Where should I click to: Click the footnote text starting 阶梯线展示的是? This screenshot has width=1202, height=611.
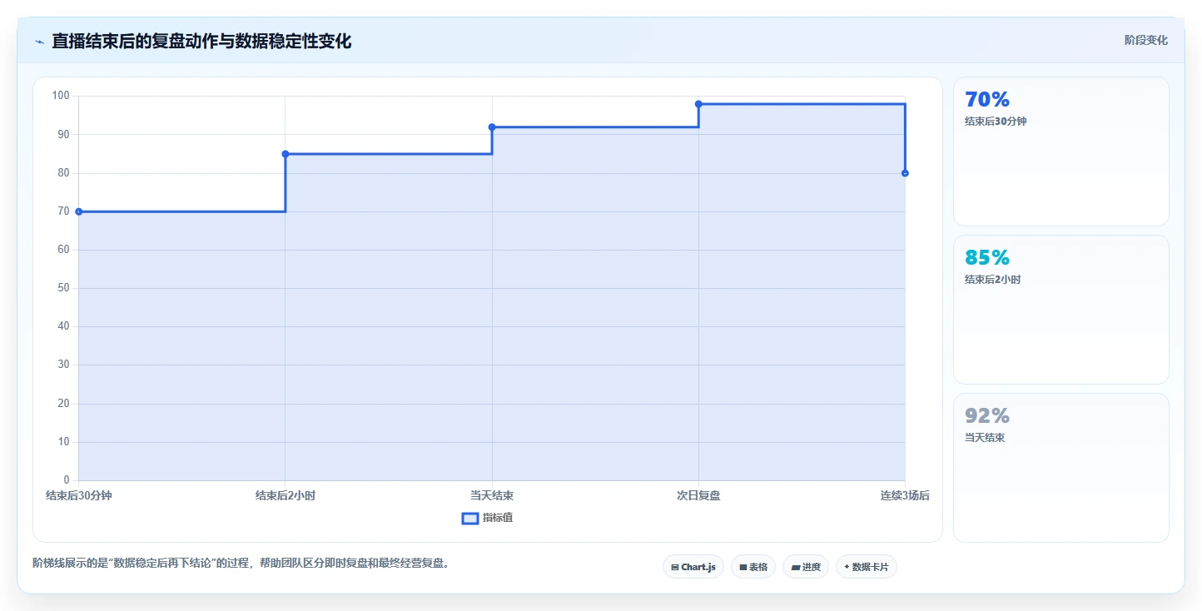[241, 563]
